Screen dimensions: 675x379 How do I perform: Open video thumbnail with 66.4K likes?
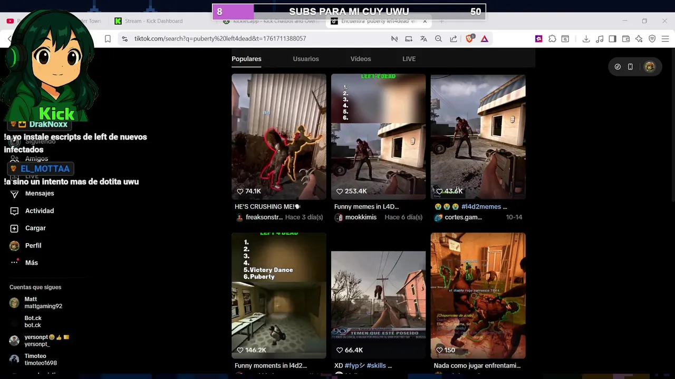click(x=378, y=295)
